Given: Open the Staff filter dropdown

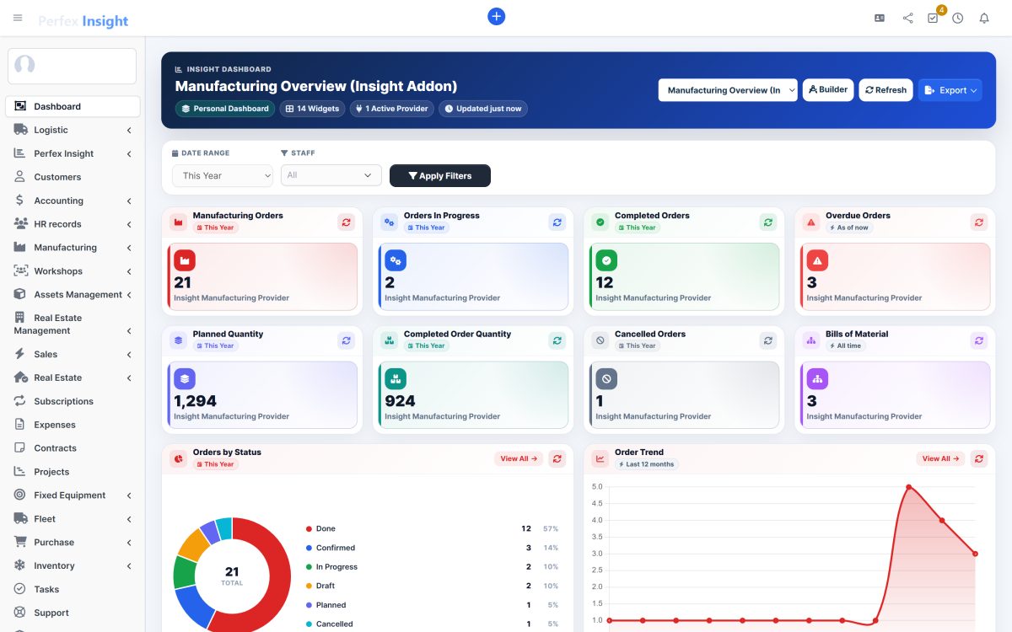Looking at the screenshot, I should (331, 175).
